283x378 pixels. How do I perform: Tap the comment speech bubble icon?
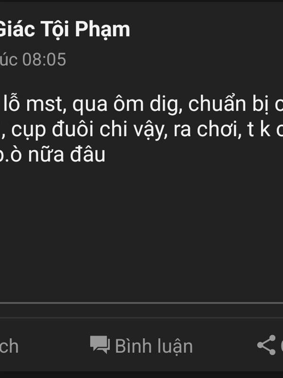tap(100, 345)
